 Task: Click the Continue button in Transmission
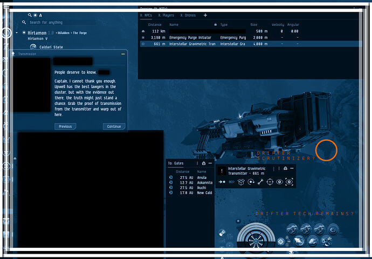114,126
